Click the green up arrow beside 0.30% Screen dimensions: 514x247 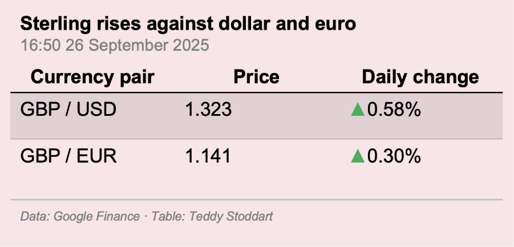click(x=358, y=156)
